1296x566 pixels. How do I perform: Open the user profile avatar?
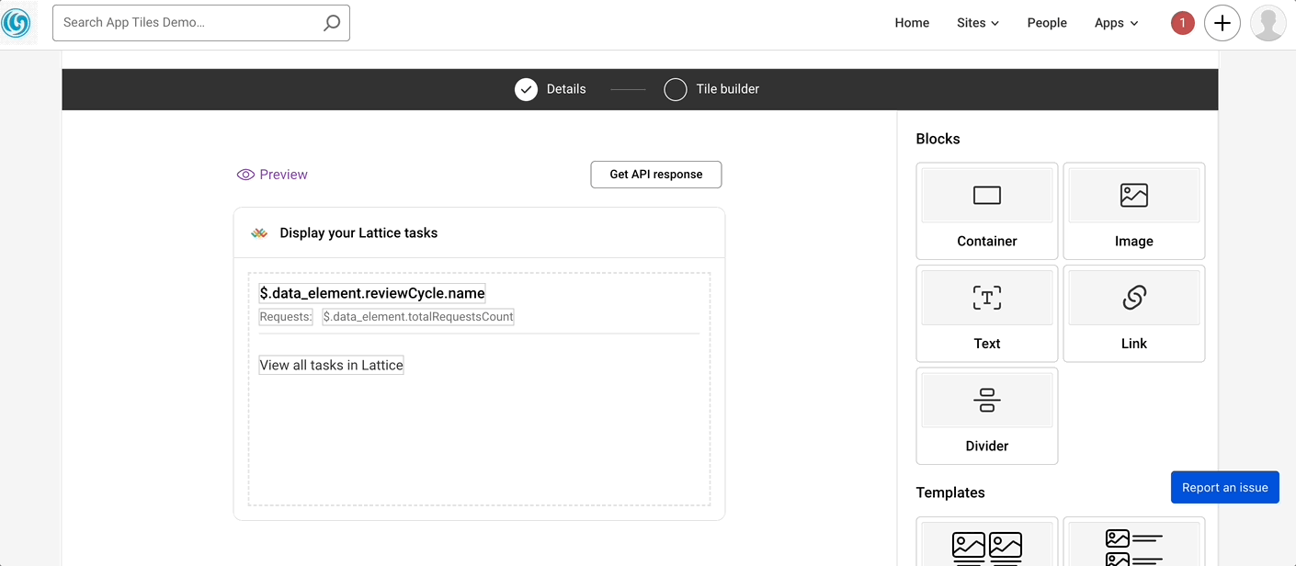click(x=1268, y=23)
